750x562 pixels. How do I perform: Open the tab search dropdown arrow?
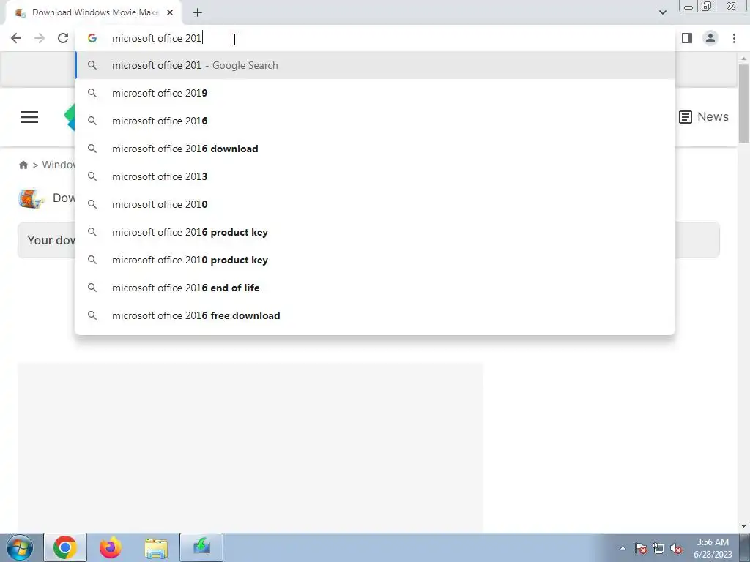[663, 12]
